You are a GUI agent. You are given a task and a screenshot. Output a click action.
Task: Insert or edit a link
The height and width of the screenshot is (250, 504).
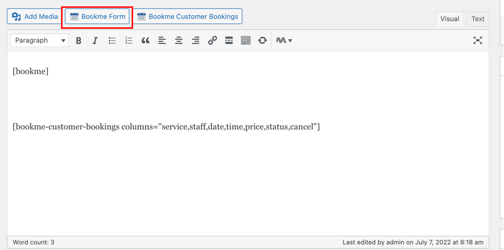click(212, 40)
